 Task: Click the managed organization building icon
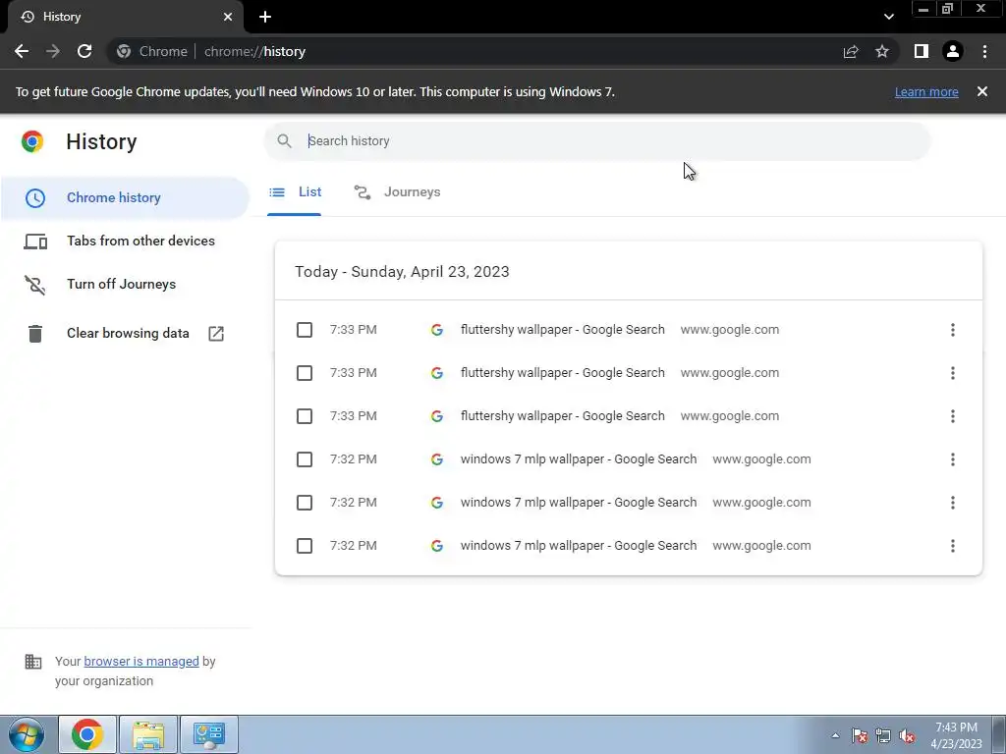[x=33, y=661]
